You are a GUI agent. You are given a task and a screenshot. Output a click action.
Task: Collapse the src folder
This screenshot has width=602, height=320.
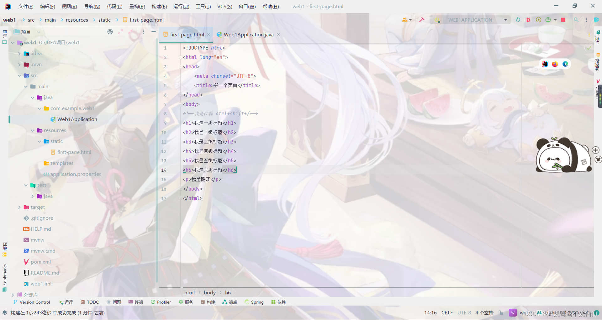coord(19,76)
